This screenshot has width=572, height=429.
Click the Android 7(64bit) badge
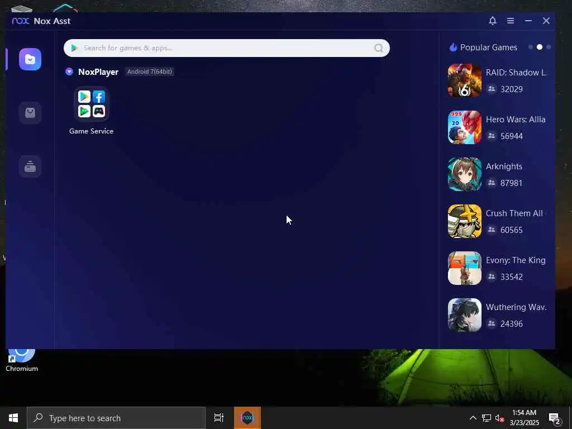click(x=149, y=71)
